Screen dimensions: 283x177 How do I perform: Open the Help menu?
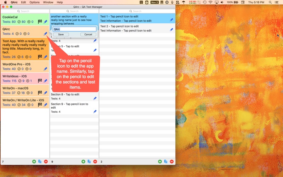60,2
